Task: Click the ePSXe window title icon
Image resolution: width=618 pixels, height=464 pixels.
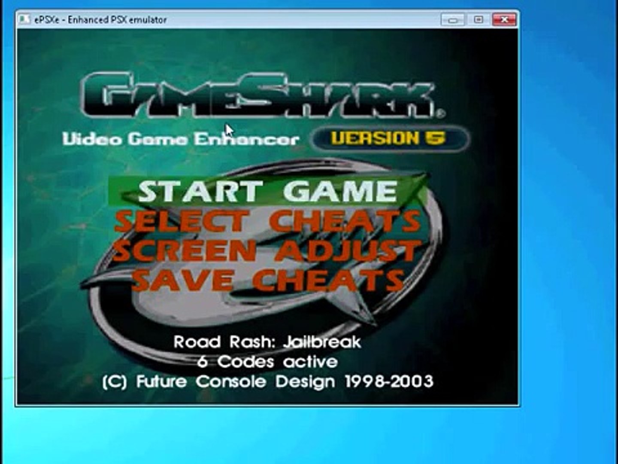Action: pos(24,19)
